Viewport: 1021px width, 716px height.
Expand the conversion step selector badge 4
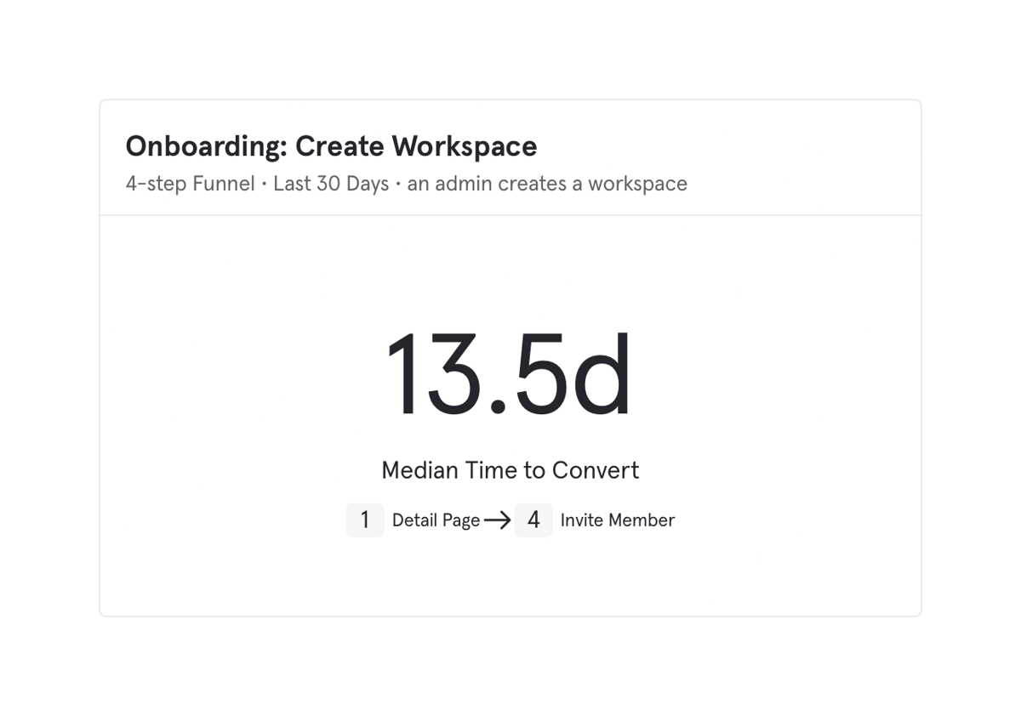[x=533, y=520]
